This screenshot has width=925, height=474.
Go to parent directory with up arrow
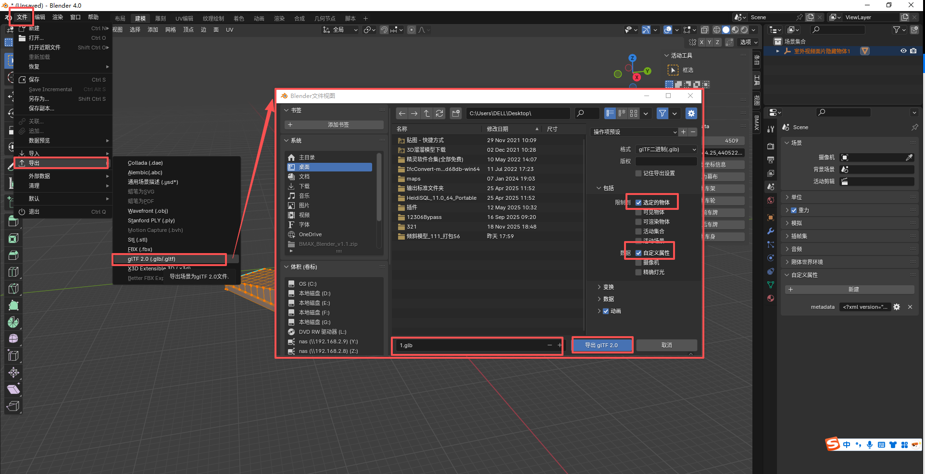pyautogui.click(x=426, y=113)
